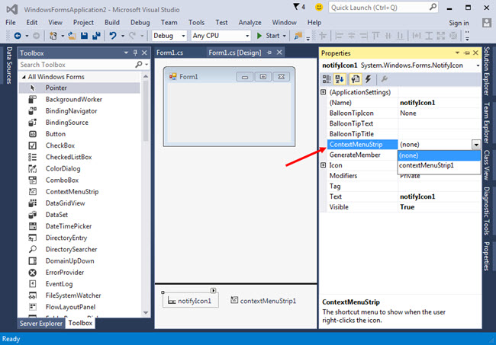Open the ContextMenuStrip property dropdown arrow
The width and height of the screenshot is (496, 345).
476,144
